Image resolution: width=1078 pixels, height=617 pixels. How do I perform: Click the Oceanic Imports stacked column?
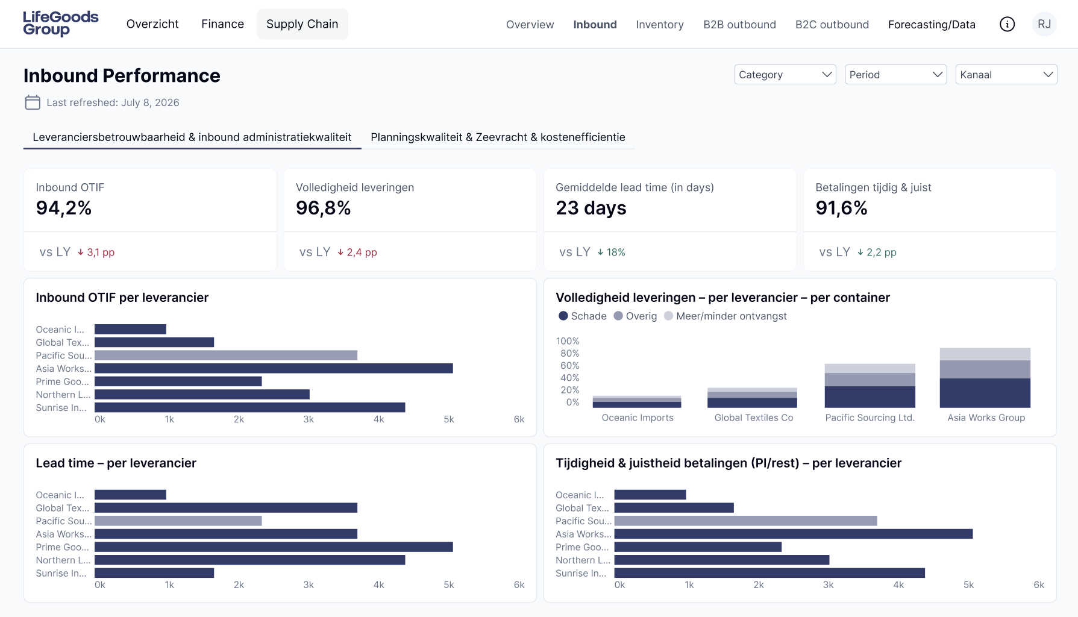(637, 402)
